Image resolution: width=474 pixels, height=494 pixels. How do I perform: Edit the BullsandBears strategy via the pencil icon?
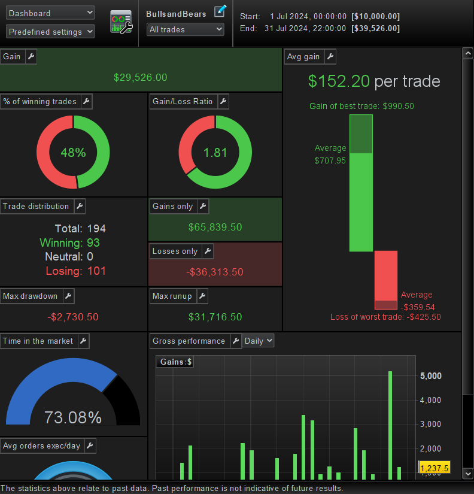220,11
